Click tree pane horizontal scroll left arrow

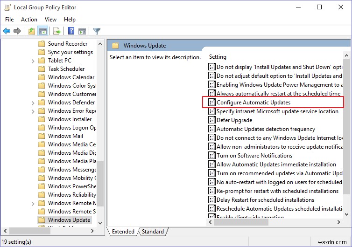click(x=5, y=231)
